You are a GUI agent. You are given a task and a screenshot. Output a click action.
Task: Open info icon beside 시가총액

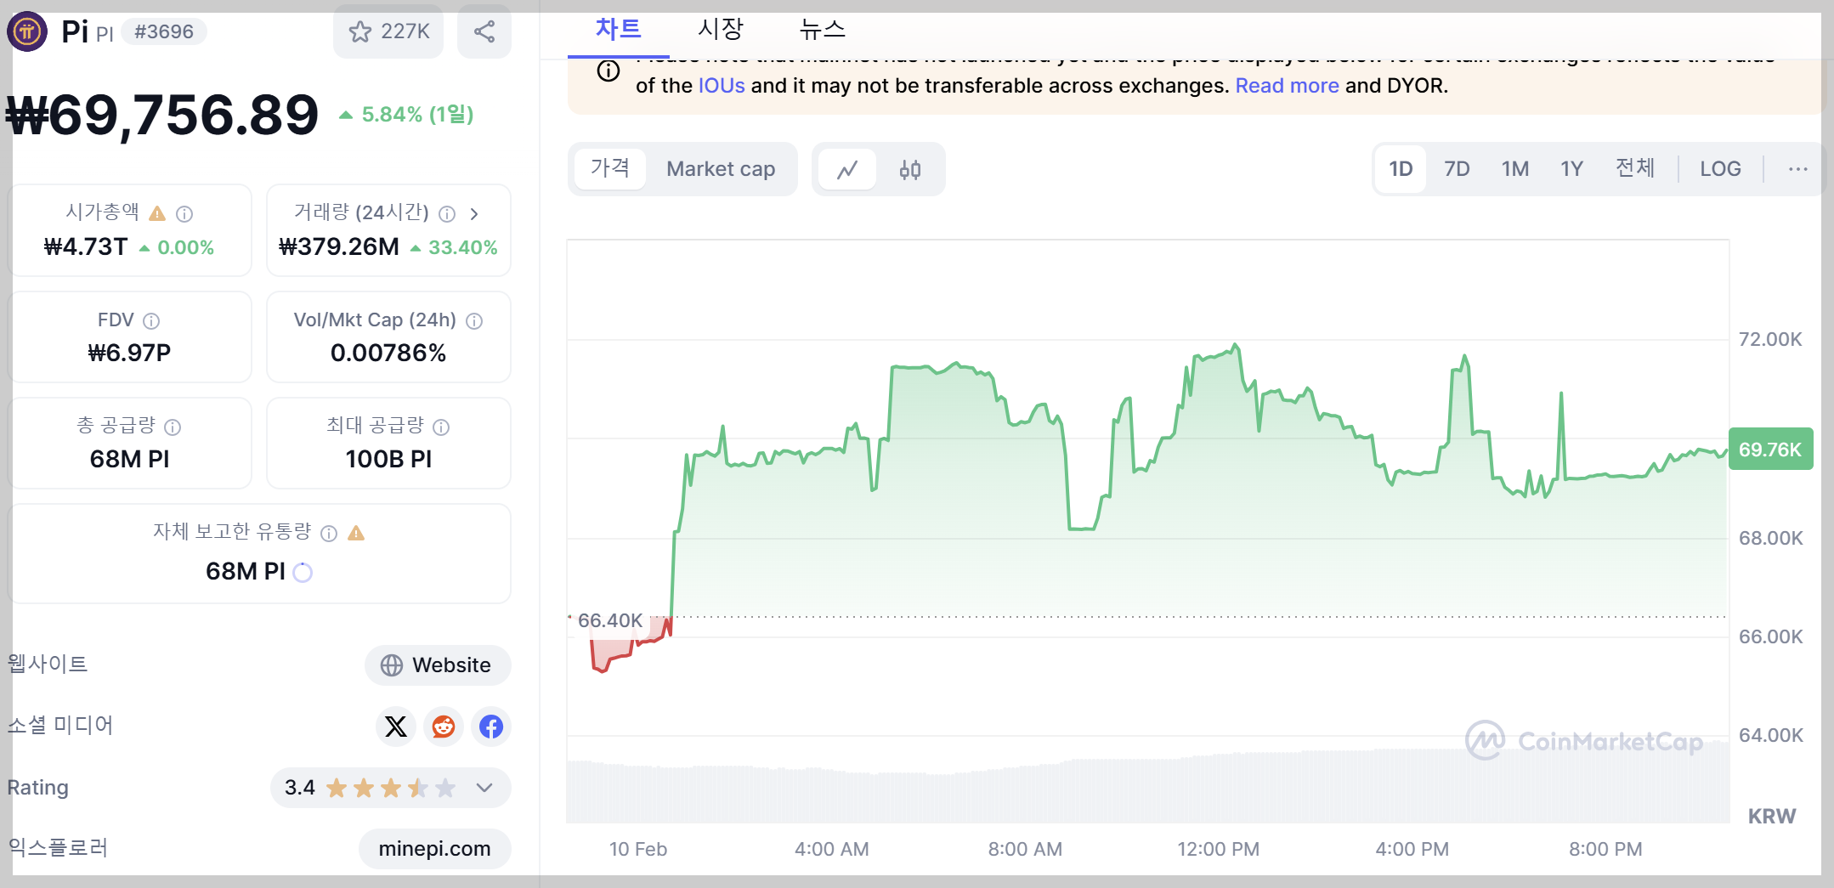pyautogui.click(x=184, y=214)
